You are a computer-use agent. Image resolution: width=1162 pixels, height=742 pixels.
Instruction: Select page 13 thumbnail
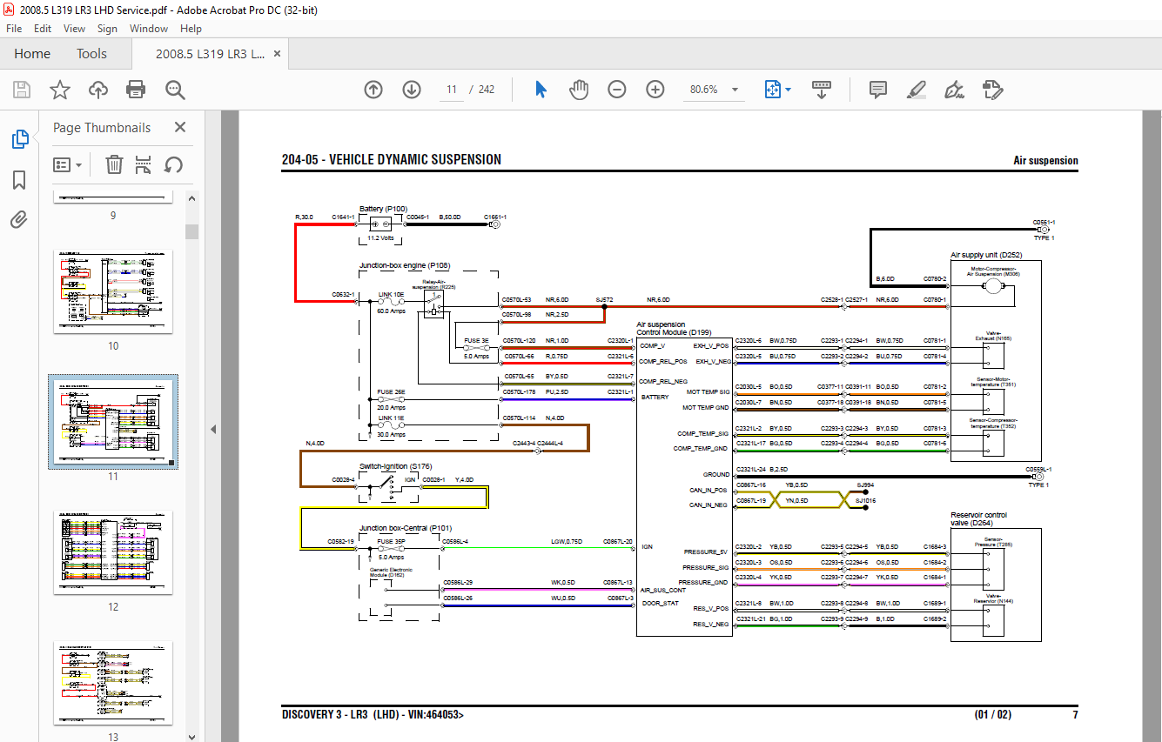pyautogui.click(x=113, y=683)
